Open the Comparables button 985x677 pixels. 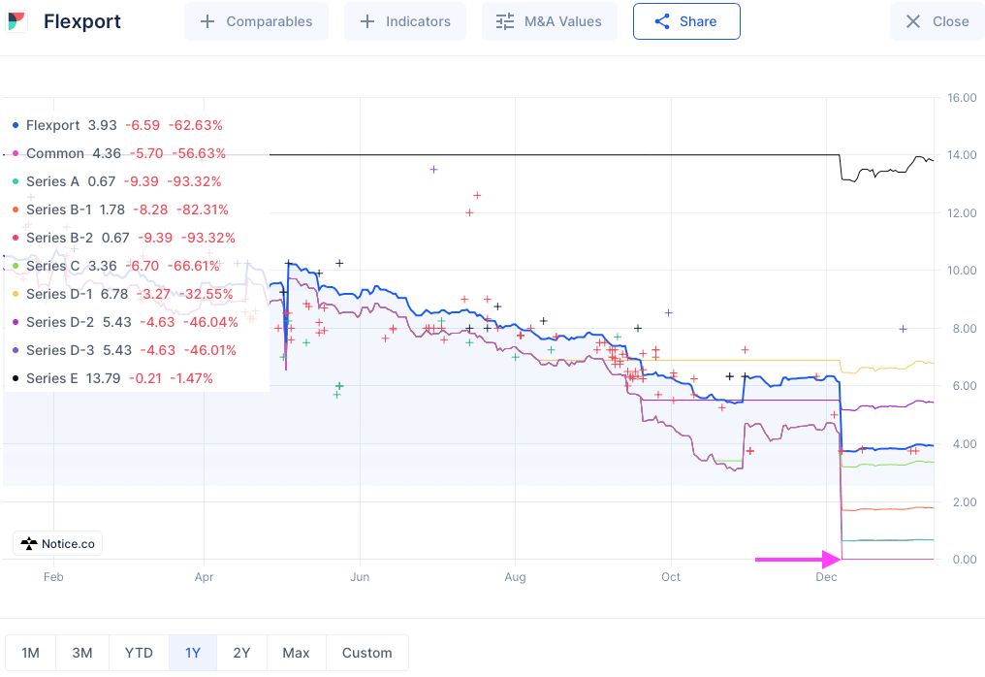pos(256,21)
